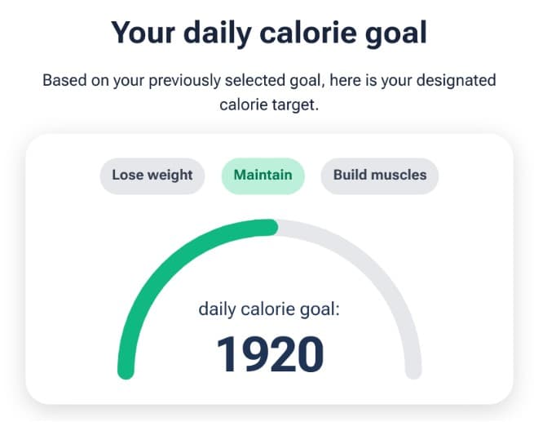Click the gauge's bottom-right gray end
This screenshot has width=534, height=422.
(413, 370)
